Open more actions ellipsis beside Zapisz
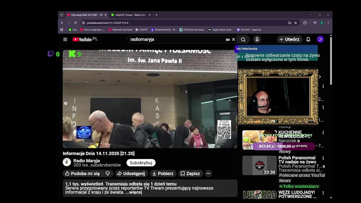This screenshot has height=203, width=361. [208, 174]
